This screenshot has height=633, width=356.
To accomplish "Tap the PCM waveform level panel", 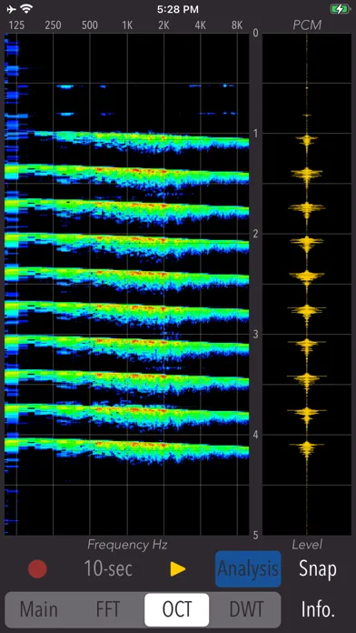I will point(307,284).
